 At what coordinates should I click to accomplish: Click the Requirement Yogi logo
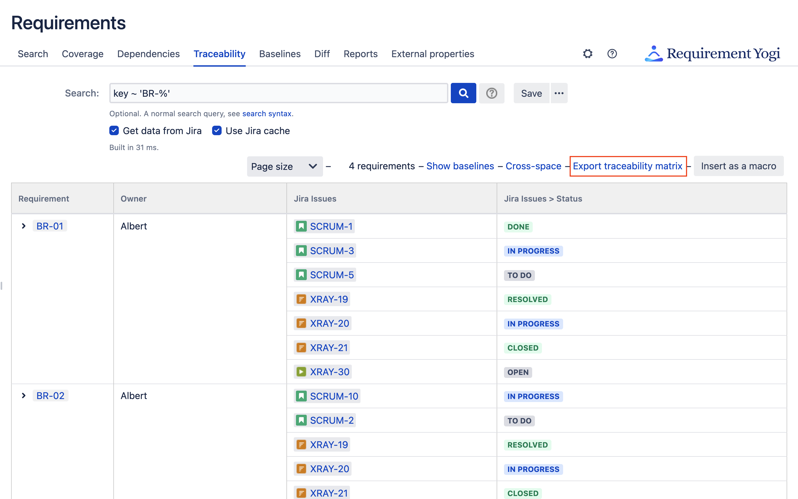pos(712,53)
